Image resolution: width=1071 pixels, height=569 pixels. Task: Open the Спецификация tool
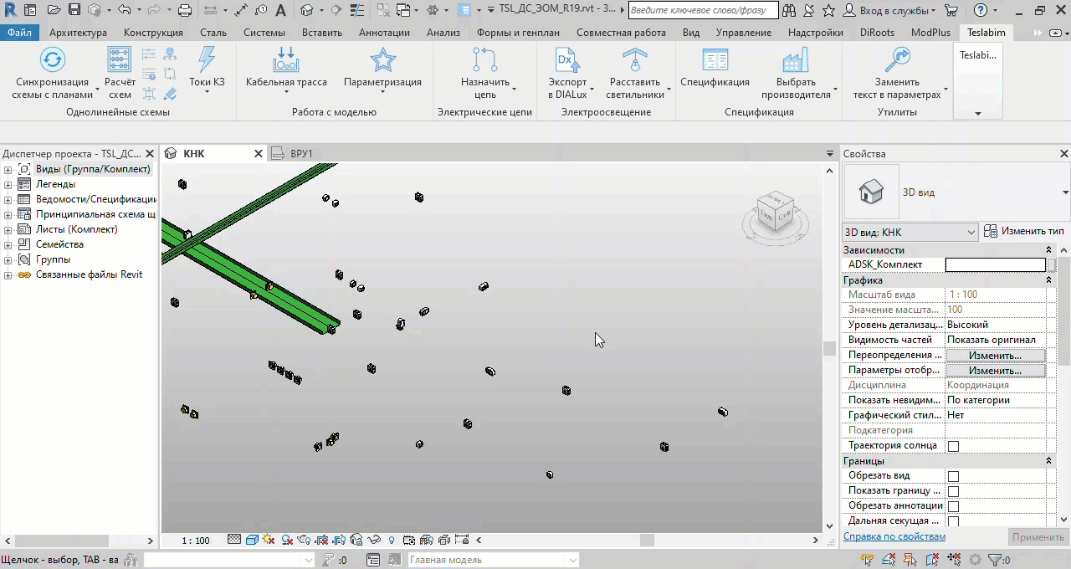[x=715, y=67]
